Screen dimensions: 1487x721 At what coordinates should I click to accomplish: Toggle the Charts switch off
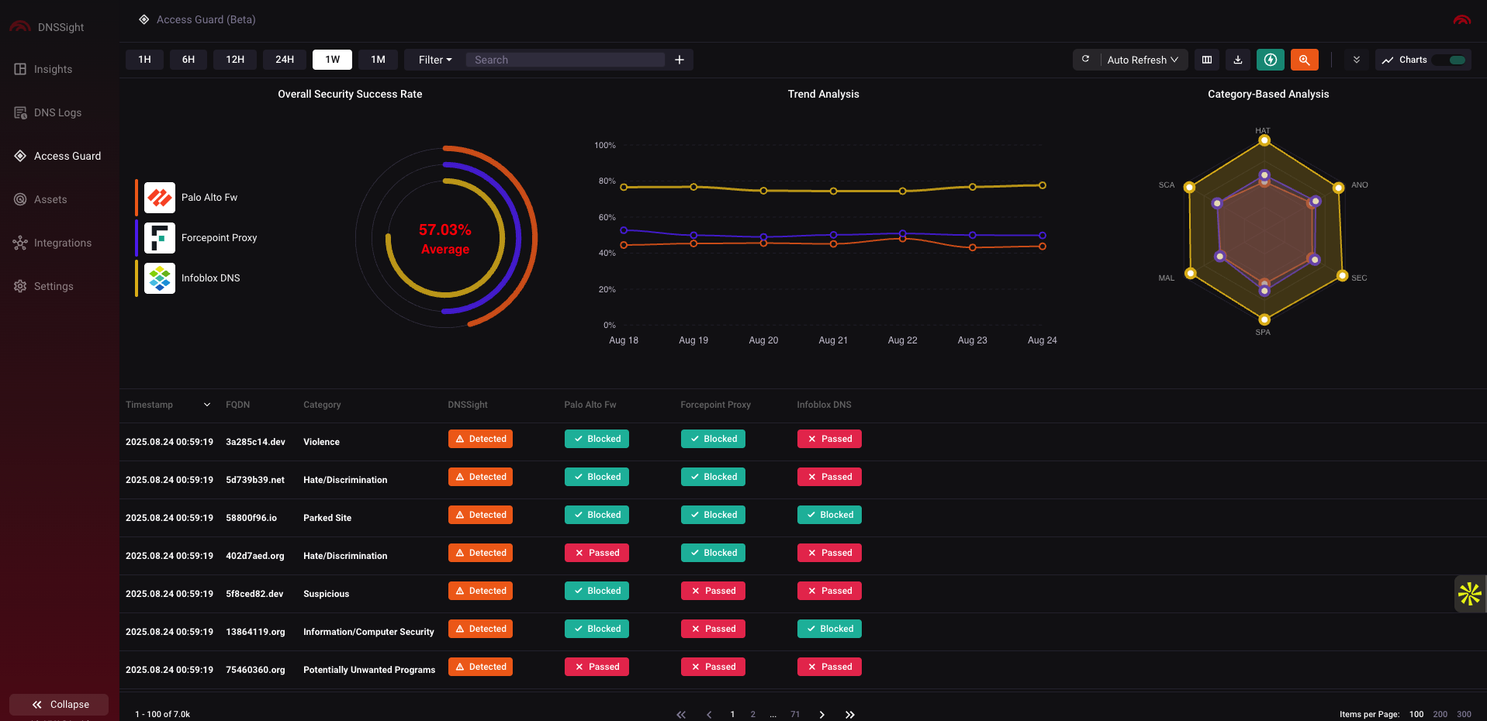coord(1450,59)
